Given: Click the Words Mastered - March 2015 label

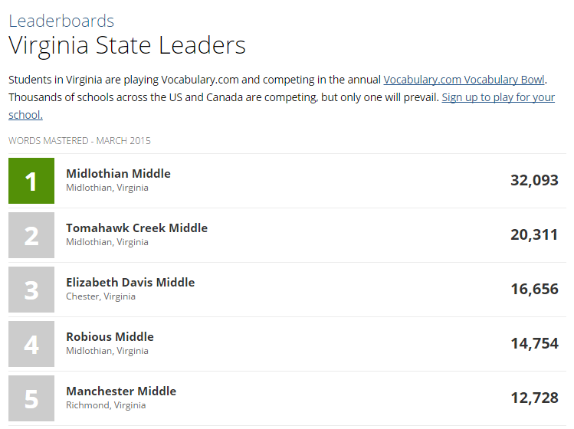Looking at the screenshot, I should pyautogui.click(x=80, y=141).
